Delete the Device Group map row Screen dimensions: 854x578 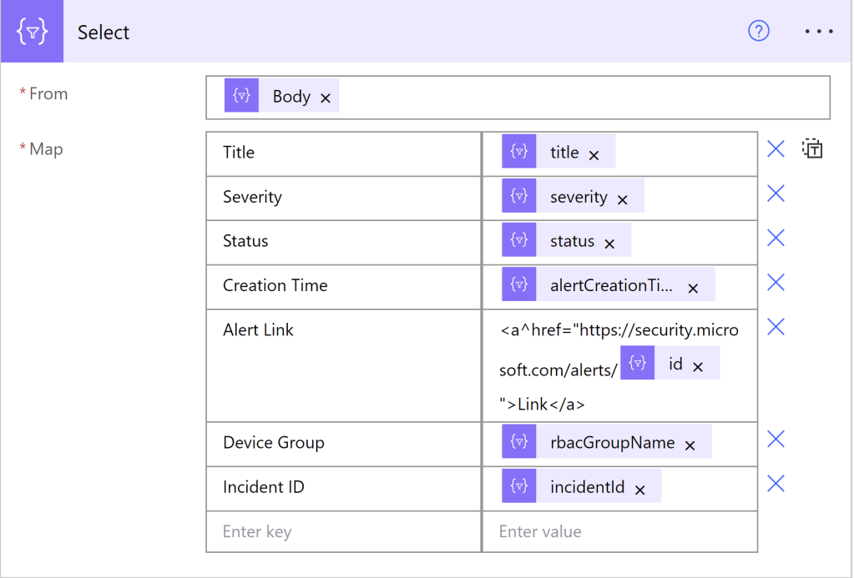[776, 440]
